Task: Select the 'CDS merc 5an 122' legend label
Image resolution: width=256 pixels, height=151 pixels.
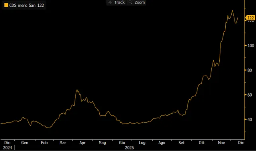Action: [x=26, y=6]
